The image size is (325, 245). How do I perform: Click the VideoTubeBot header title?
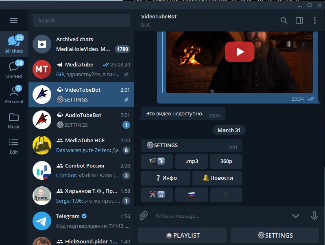159,16
